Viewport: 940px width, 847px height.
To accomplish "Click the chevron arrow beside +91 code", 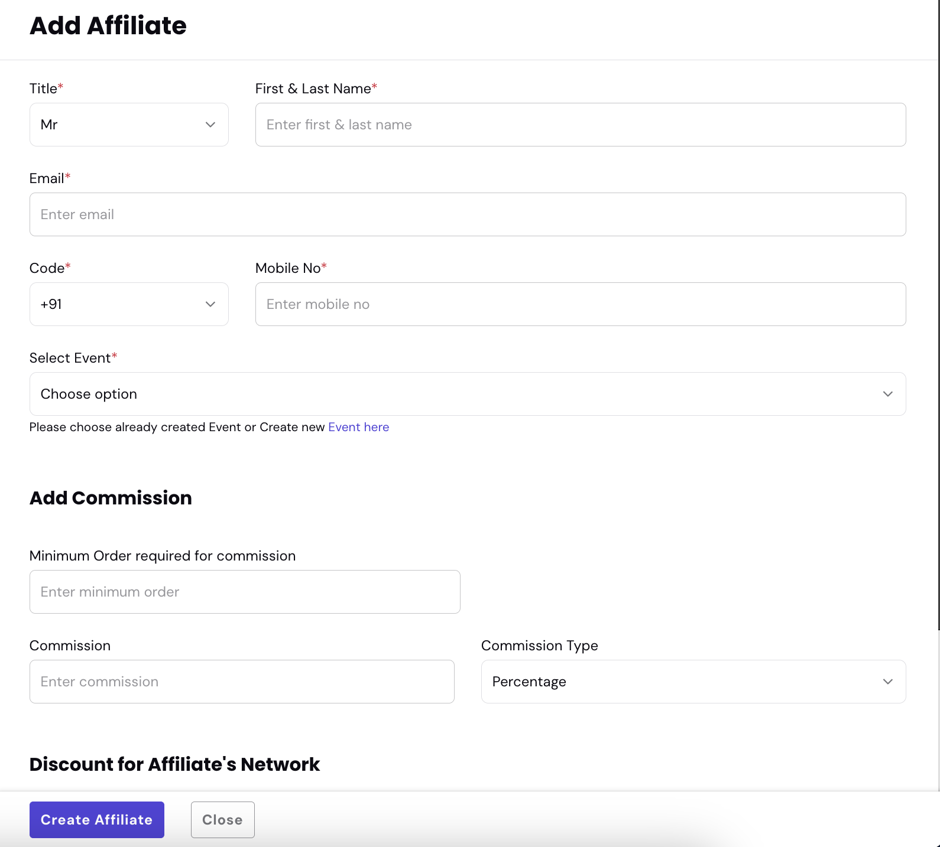I will pyautogui.click(x=210, y=304).
